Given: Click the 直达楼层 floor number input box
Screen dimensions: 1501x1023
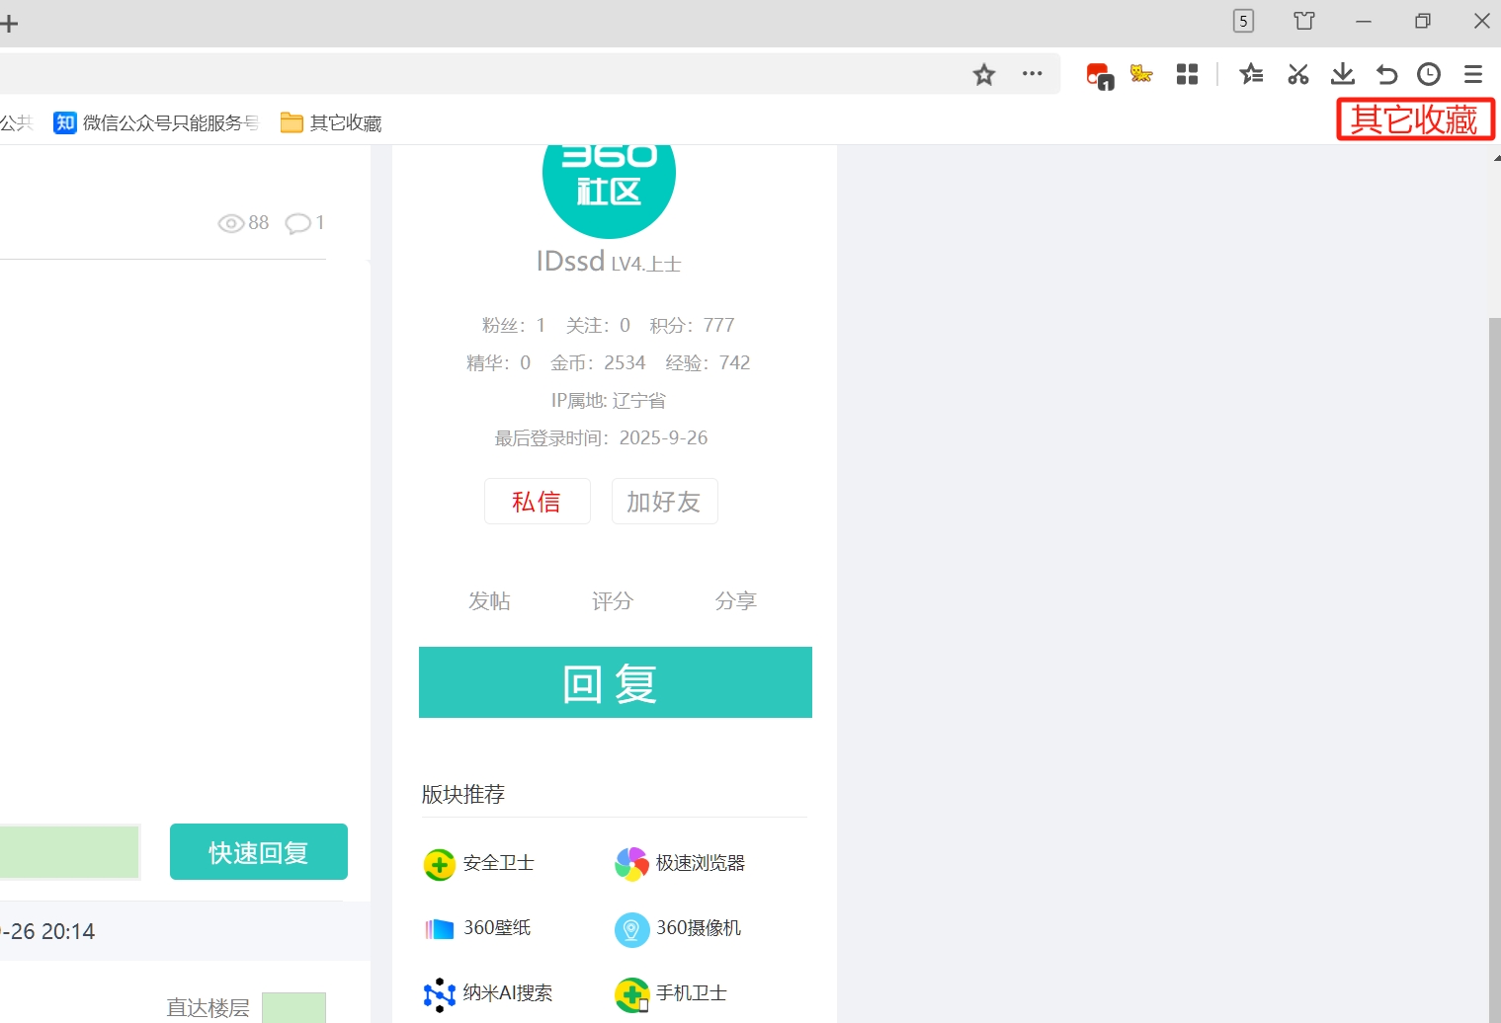Looking at the screenshot, I should click(293, 1007).
